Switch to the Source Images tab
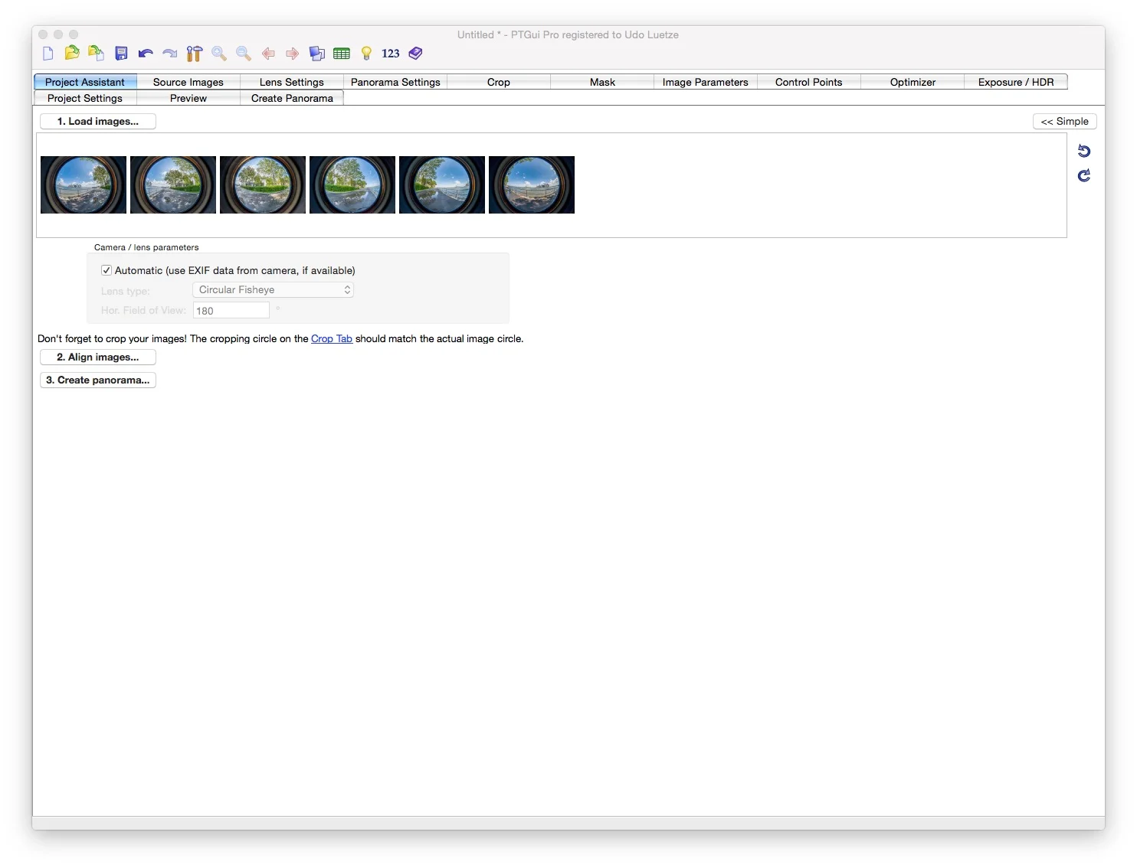The width and height of the screenshot is (1137, 868). (x=188, y=82)
